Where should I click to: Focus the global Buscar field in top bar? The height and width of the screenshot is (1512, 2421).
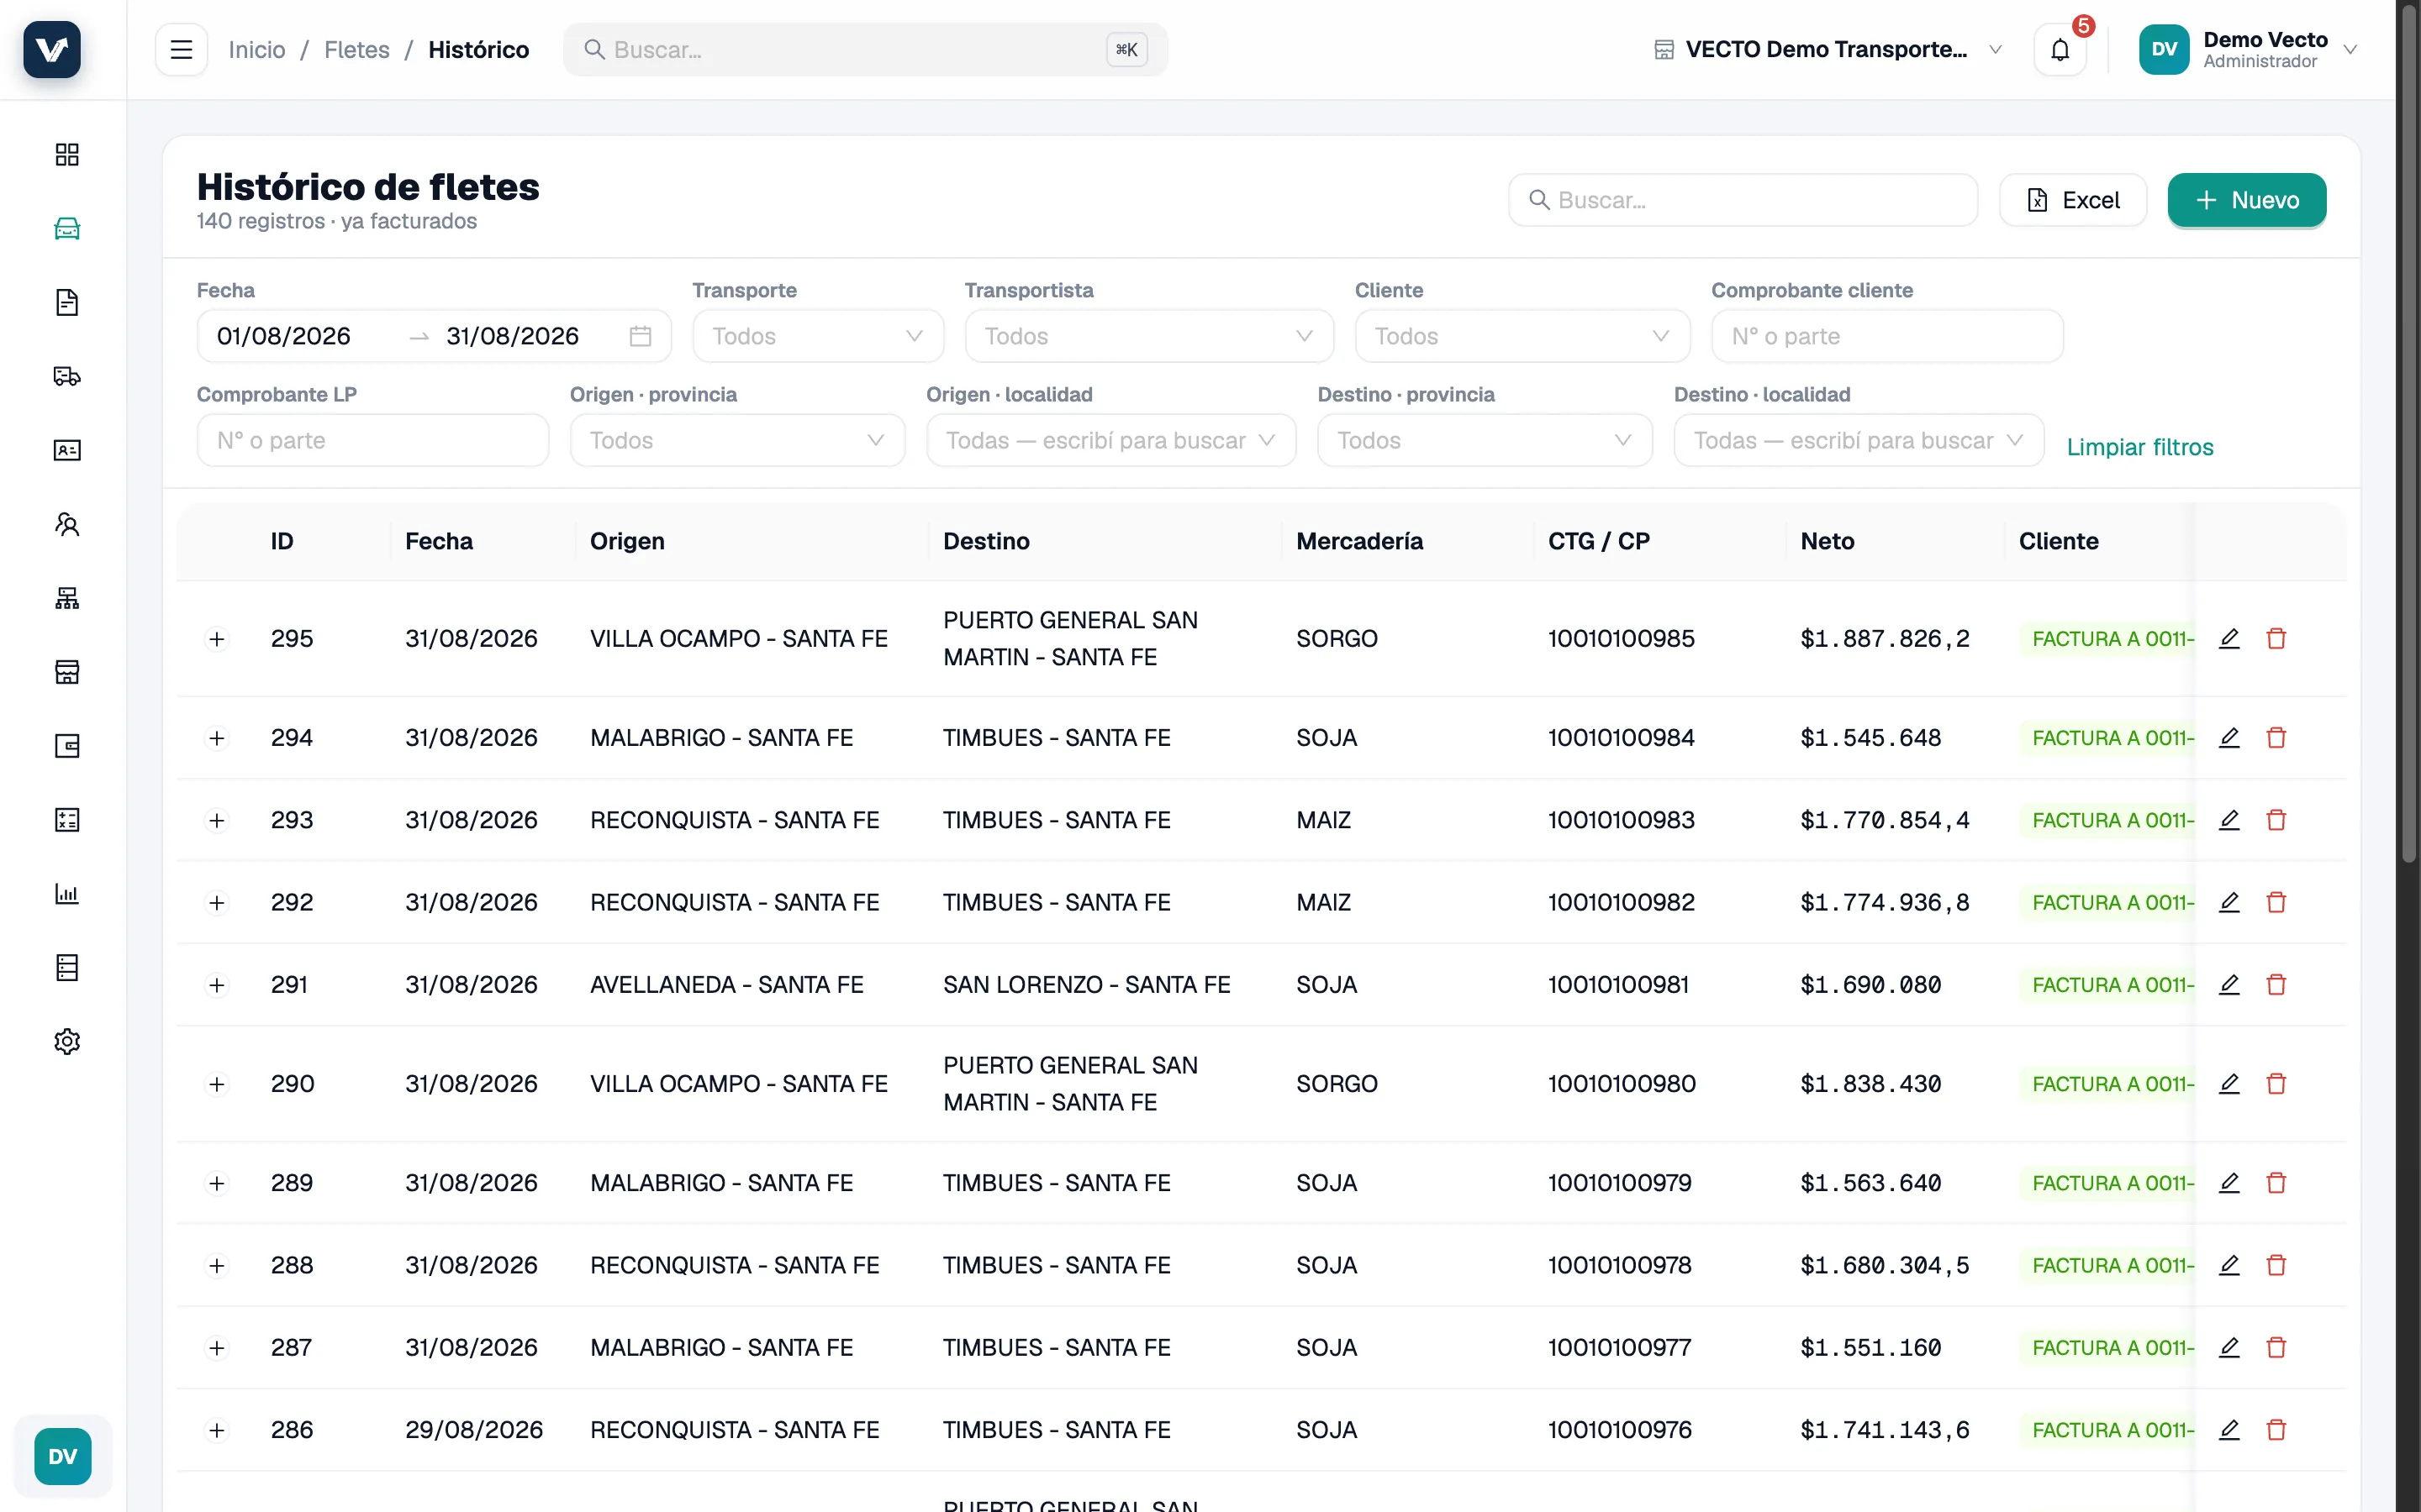[865, 49]
